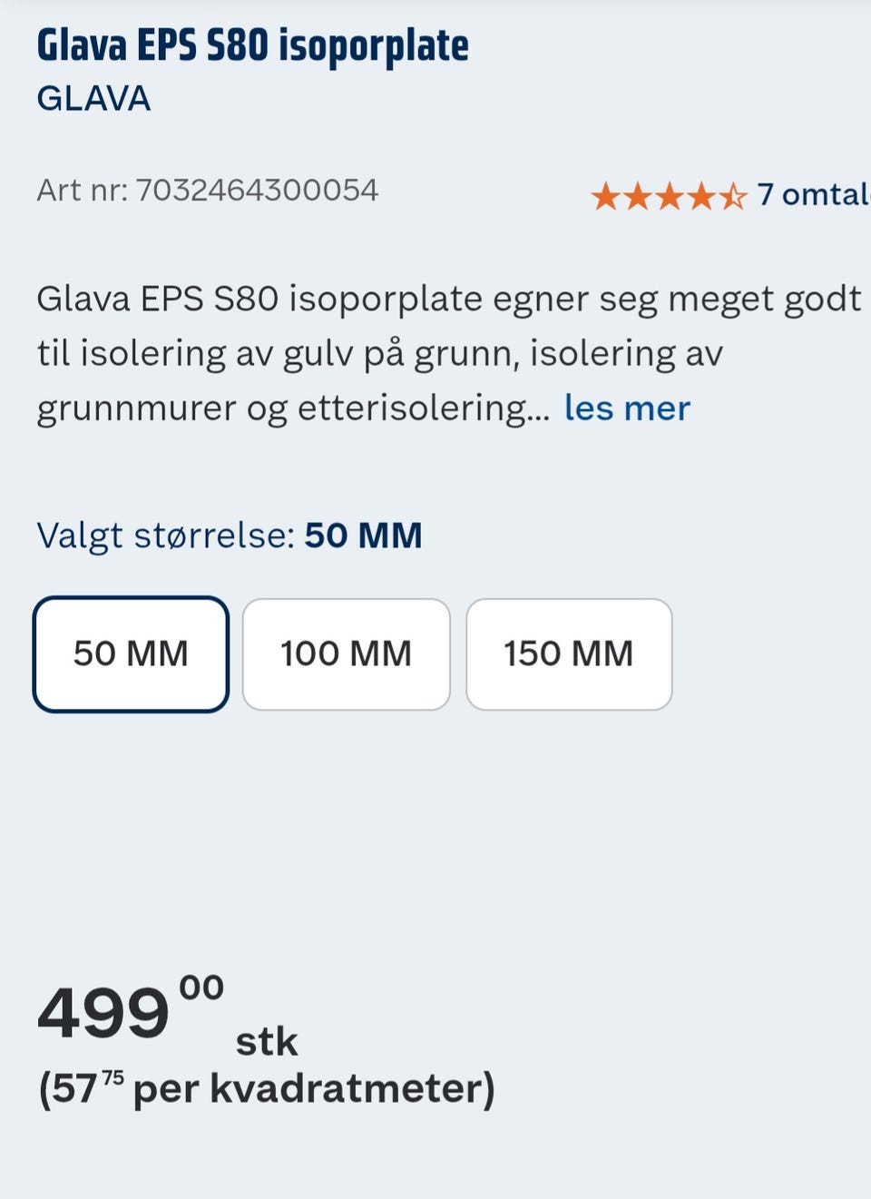Click the article number 7032464300054
The height and width of the screenshot is (1199, 871).
(257, 191)
